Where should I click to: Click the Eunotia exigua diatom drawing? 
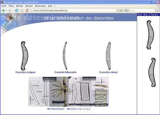click(24, 56)
